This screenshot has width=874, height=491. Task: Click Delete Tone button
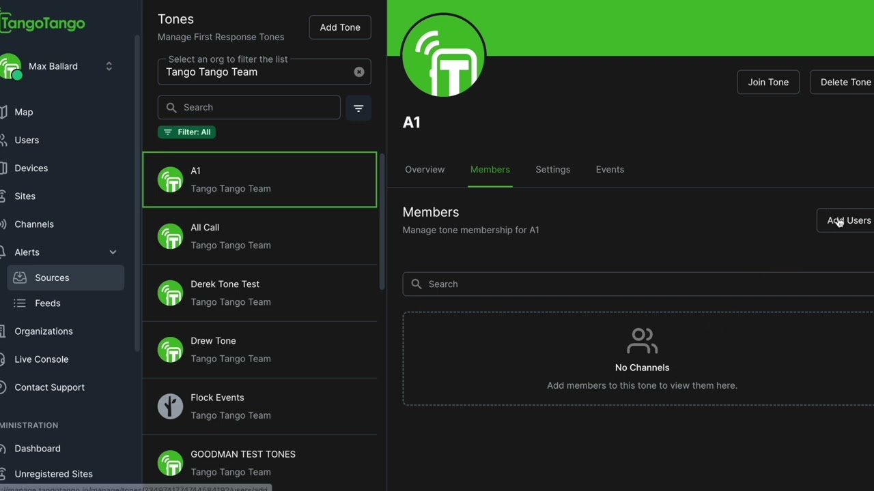[843, 82]
